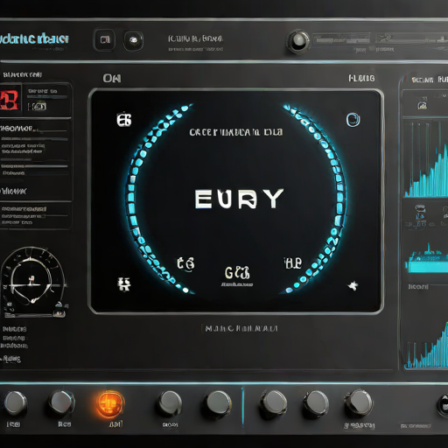
Task: Click the EURY label in center display
Action: [239, 199]
